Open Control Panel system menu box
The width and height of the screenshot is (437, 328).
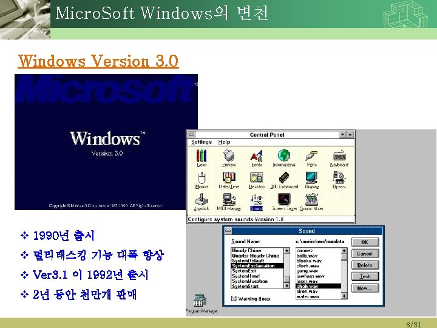coord(191,134)
